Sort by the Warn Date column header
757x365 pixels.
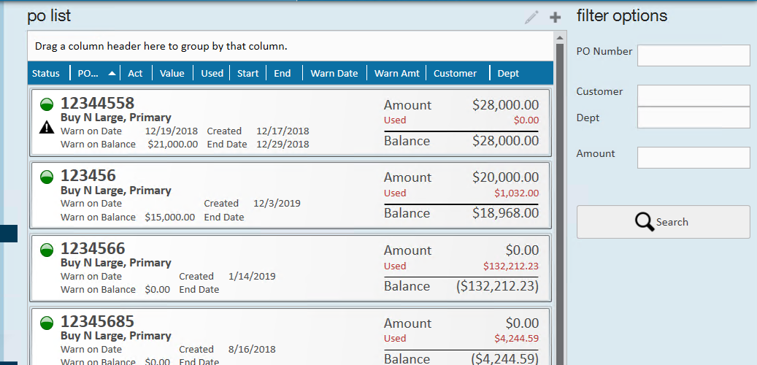[334, 74]
